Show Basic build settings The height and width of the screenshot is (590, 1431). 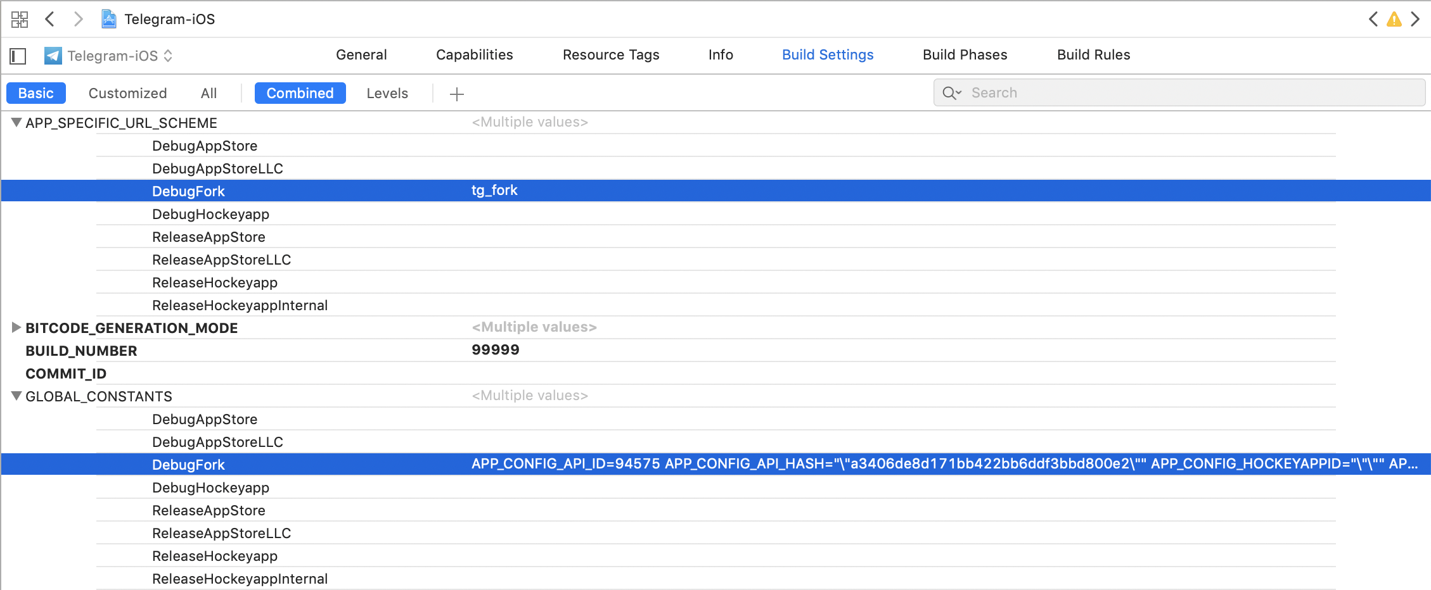[x=36, y=93]
